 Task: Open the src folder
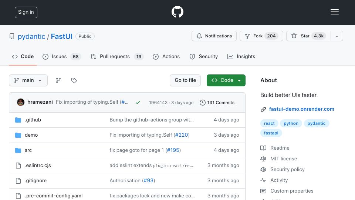tap(28, 150)
